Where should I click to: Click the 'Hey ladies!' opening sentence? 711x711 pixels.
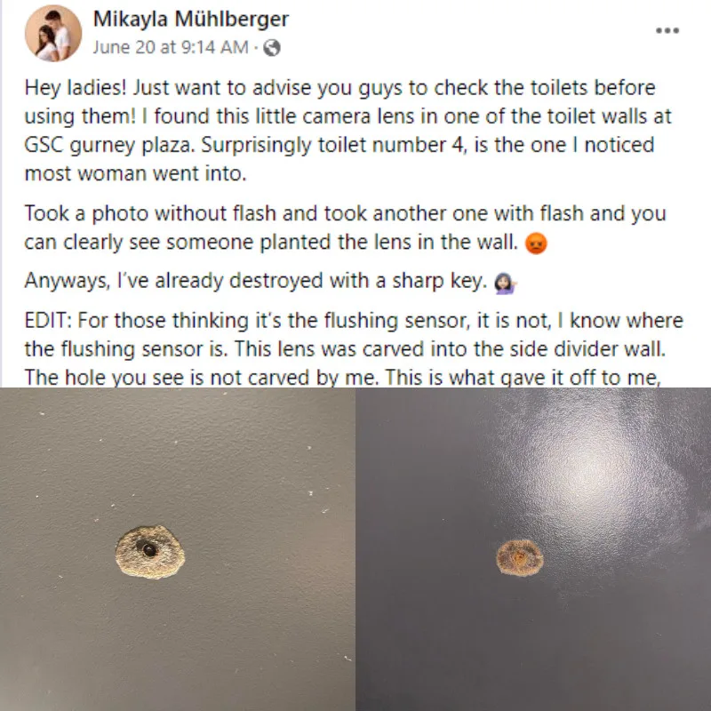(76, 88)
